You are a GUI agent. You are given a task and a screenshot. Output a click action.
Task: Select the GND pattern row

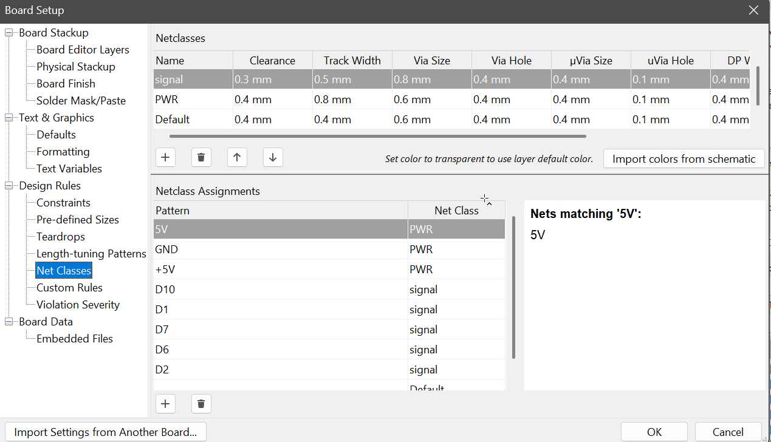coord(329,250)
